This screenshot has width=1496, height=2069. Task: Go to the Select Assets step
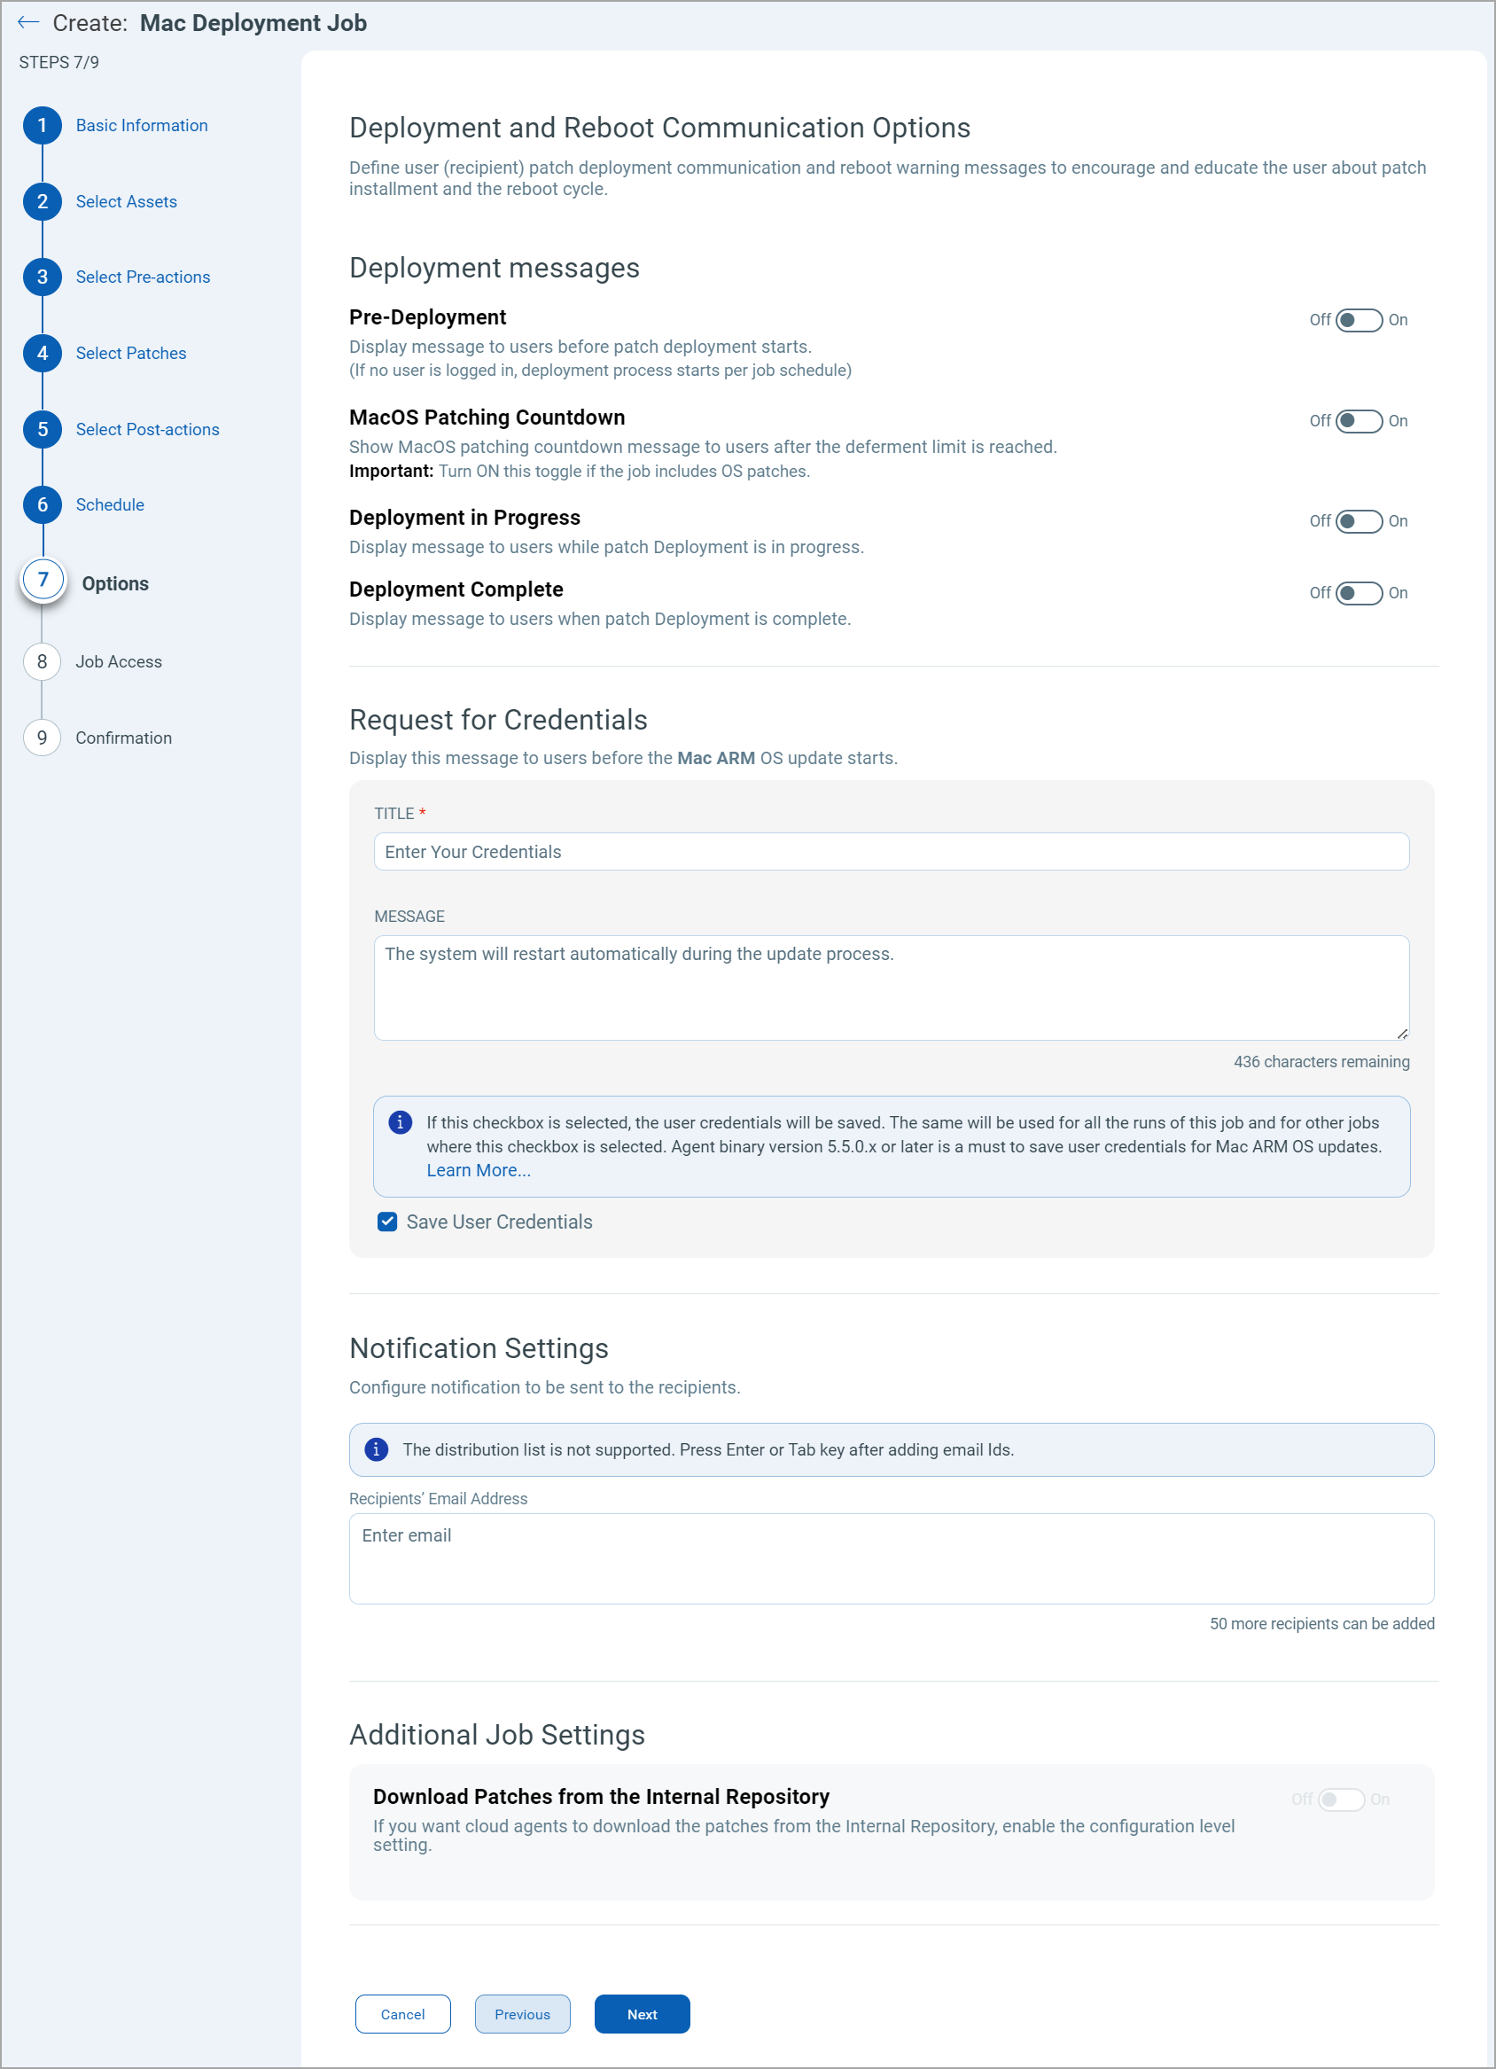(42, 201)
